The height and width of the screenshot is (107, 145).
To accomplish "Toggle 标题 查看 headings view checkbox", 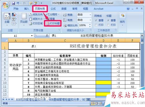I will [108, 20].
